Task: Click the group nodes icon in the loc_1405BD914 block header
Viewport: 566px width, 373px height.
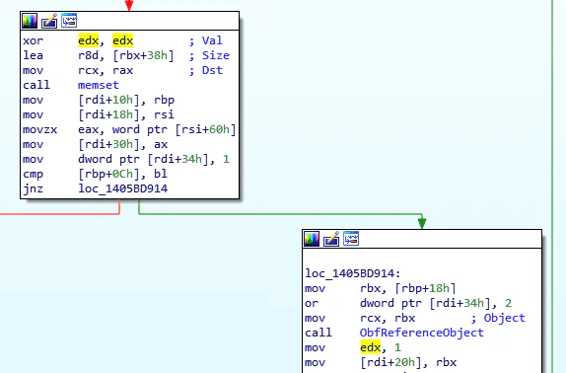Action: (x=351, y=239)
